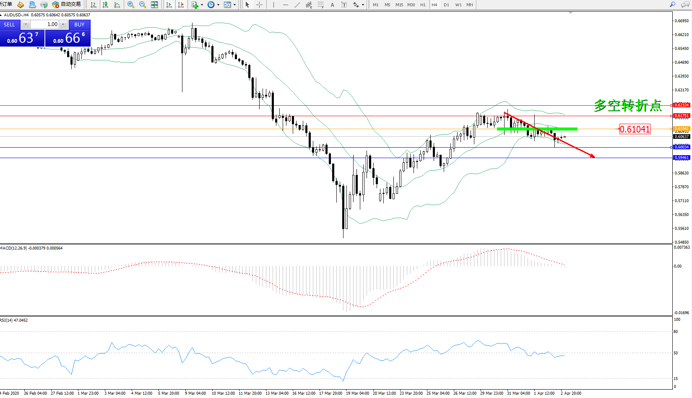Open the arrows objects dropdown
Image resolution: width=692 pixels, height=398 pixels.
coord(363,5)
